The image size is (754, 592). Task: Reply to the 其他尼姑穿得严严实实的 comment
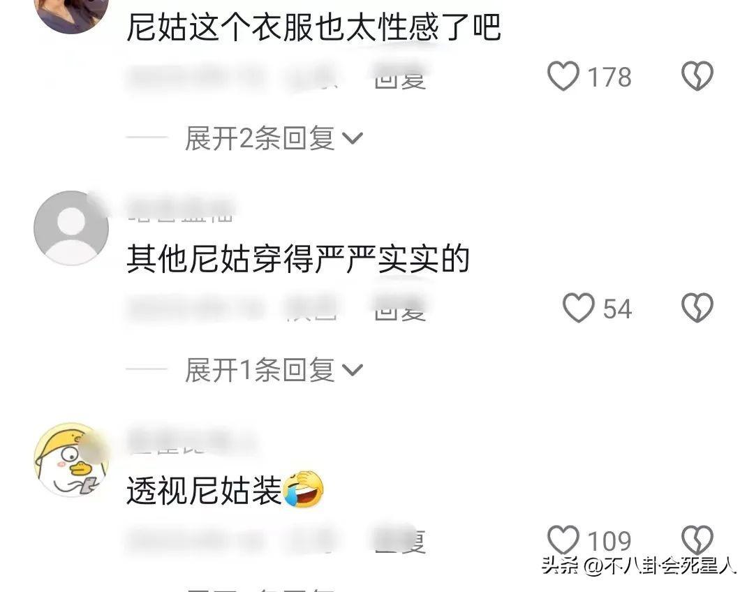click(x=400, y=310)
